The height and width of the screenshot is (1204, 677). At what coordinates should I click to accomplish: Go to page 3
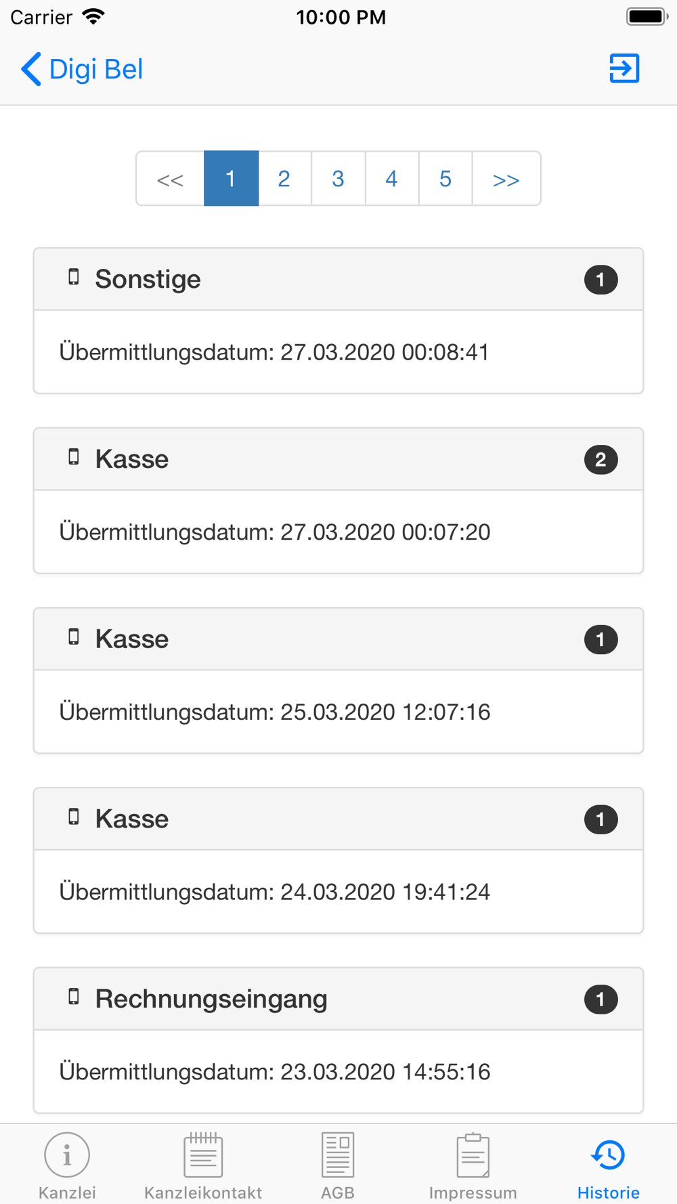pos(338,178)
